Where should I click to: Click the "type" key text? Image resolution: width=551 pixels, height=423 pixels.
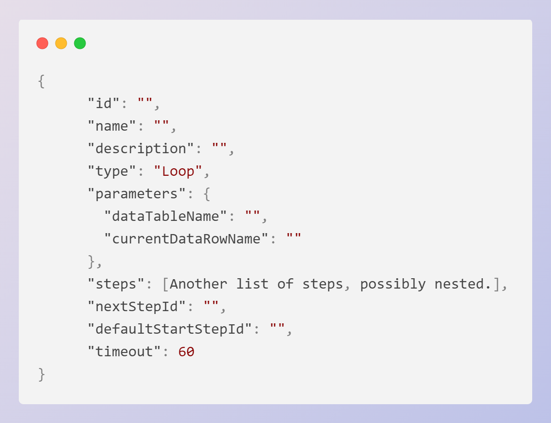pyautogui.click(x=112, y=171)
